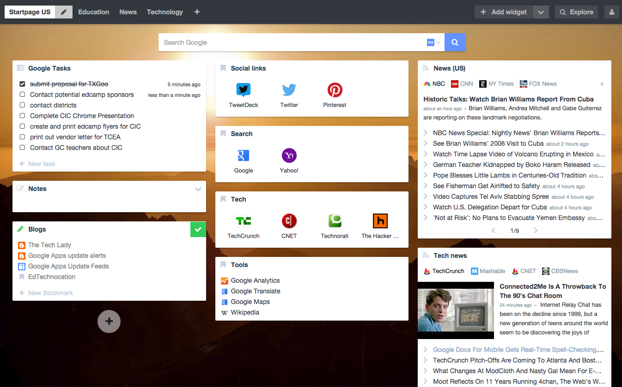Click New task in Google Tasks
The width and height of the screenshot is (622, 387).
pyautogui.click(x=37, y=164)
